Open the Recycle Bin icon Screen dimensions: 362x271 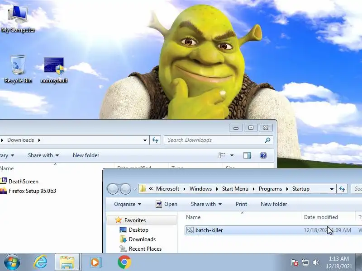click(x=18, y=69)
